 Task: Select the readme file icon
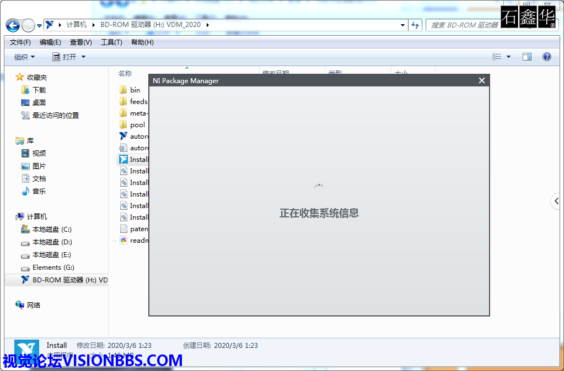click(123, 241)
